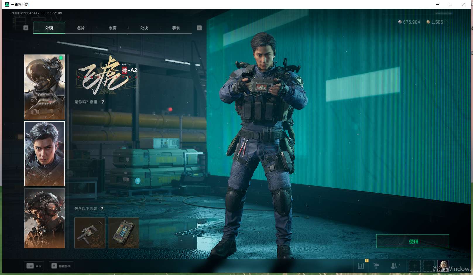The image size is (473, 275).
Task: Open the included weapon paint thumbnail
Action: tap(90, 233)
